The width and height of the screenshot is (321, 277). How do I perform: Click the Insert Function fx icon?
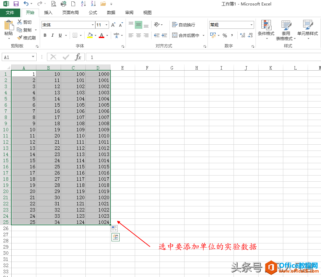tap(78, 57)
